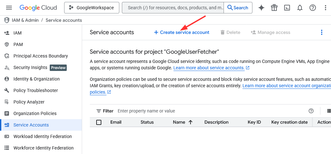Select Workload Identity Federation in sidebar
331x154 pixels.
[42, 136]
